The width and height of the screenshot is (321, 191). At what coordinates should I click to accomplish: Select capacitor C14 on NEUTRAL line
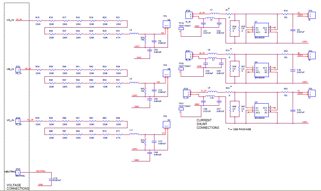click(x=50, y=180)
